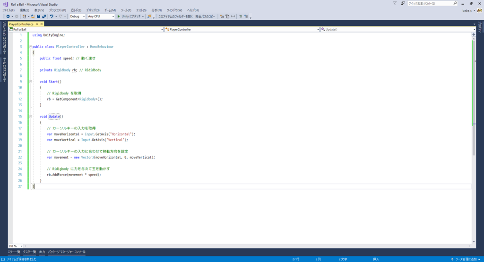Open the ファイル(F) menu

point(9,10)
